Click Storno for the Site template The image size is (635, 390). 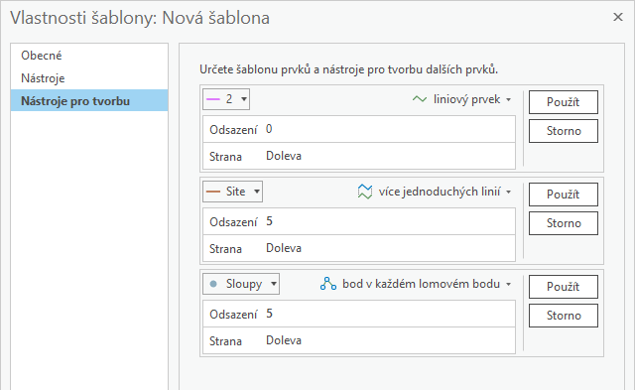(x=564, y=223)
